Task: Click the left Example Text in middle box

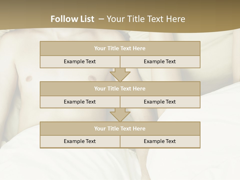Action: click(80, 102)
